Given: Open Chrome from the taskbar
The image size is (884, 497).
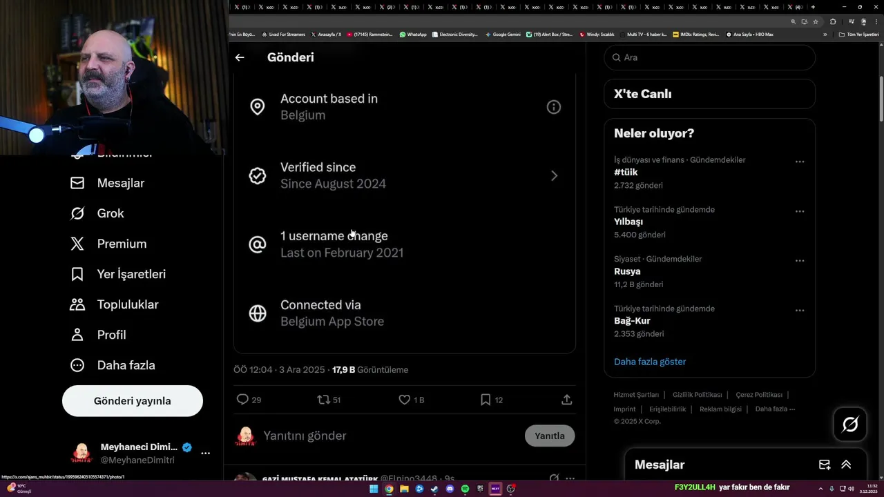Looking at the screenshot, I should (389, 489).
